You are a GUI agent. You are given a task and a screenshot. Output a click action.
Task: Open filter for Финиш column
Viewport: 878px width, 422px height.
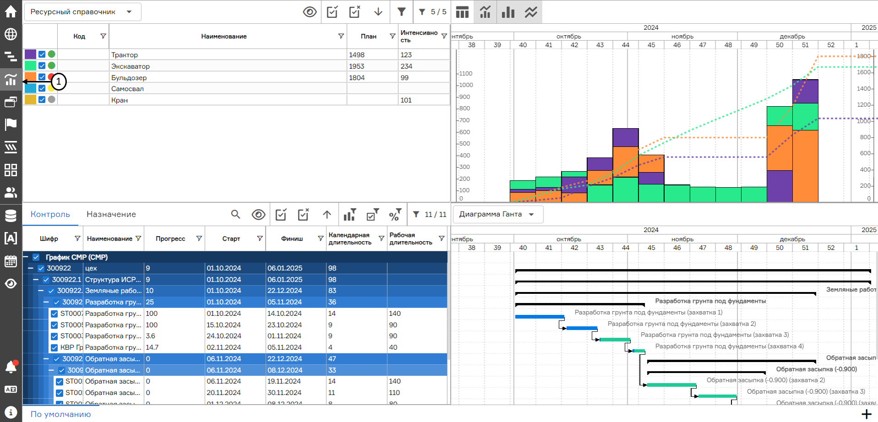click(320, 238)
